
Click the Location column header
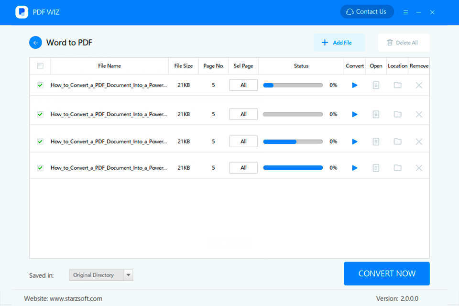(x=397, y=66)
